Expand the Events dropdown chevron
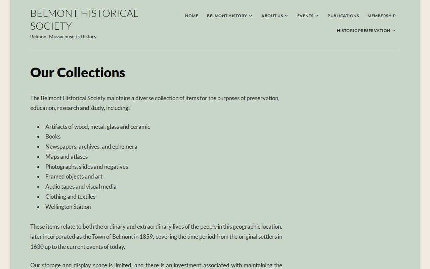 pos(317,16)
